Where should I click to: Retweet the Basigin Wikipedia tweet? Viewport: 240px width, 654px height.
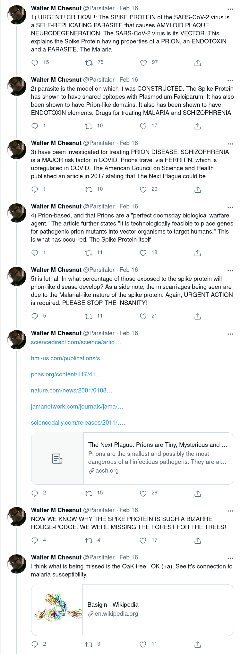89,644
